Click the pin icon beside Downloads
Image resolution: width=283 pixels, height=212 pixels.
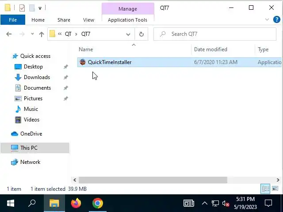[66, 77]
